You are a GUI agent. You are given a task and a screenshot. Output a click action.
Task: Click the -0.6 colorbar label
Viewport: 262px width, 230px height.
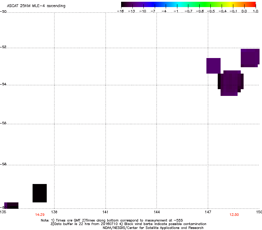[200, 11]
